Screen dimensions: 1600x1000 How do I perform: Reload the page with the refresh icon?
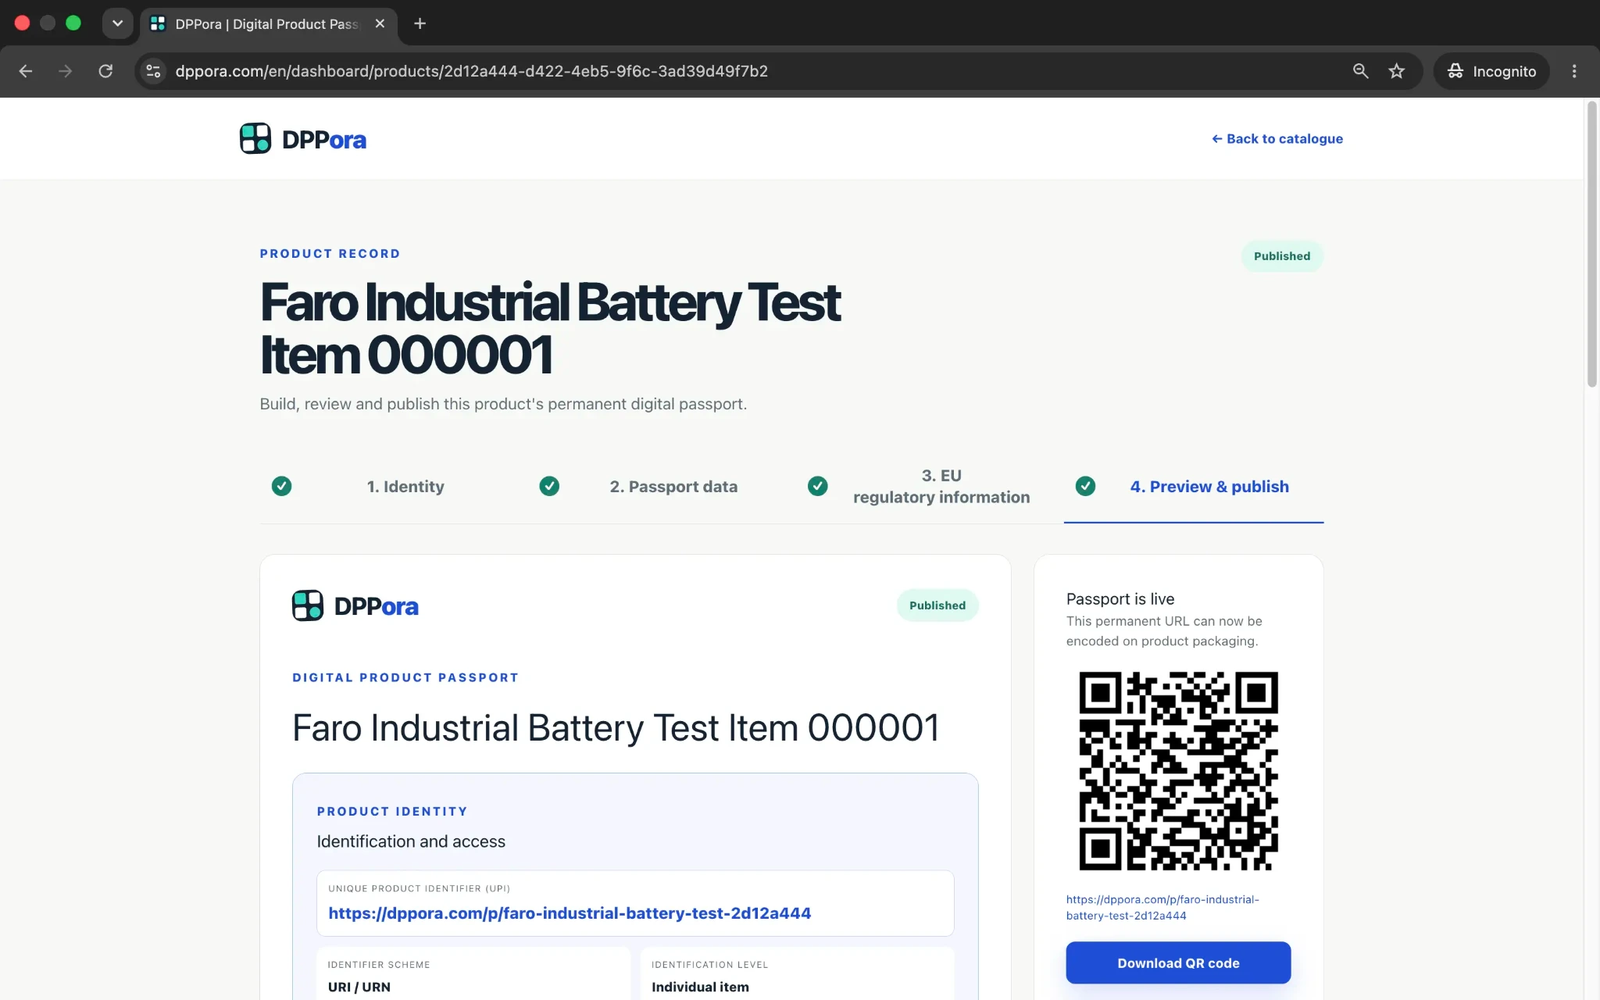pos(105,71)
